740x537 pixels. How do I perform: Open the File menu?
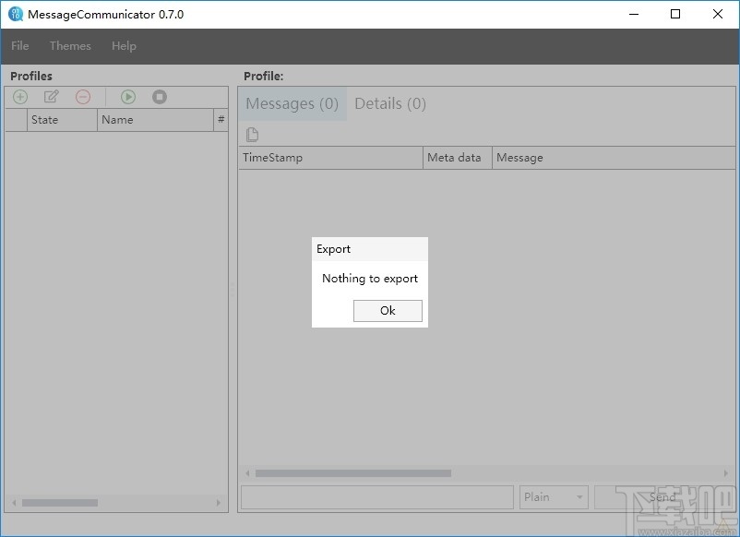pyautogui.click(x=18, y=45)
